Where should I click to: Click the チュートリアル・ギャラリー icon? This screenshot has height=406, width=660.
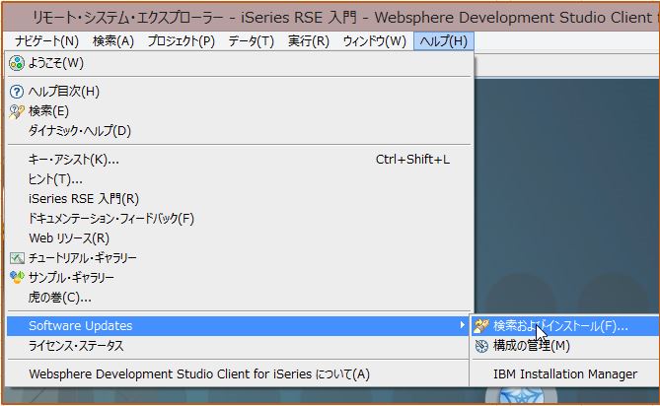[x=17, y=258]
